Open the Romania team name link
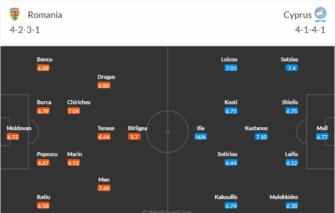 45,15
